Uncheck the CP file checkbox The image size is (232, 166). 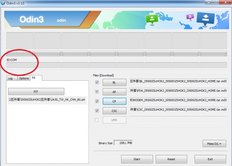coord(97,101)
